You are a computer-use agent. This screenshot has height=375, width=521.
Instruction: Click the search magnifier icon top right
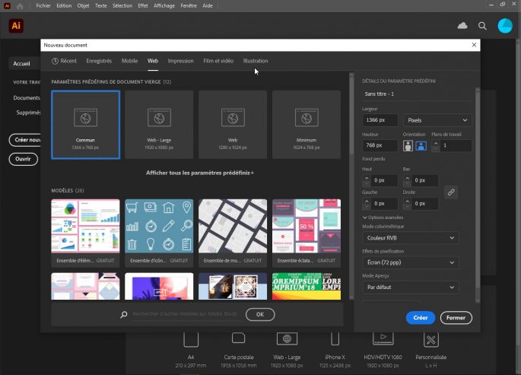pyautogui.click(x=482, y=26)
